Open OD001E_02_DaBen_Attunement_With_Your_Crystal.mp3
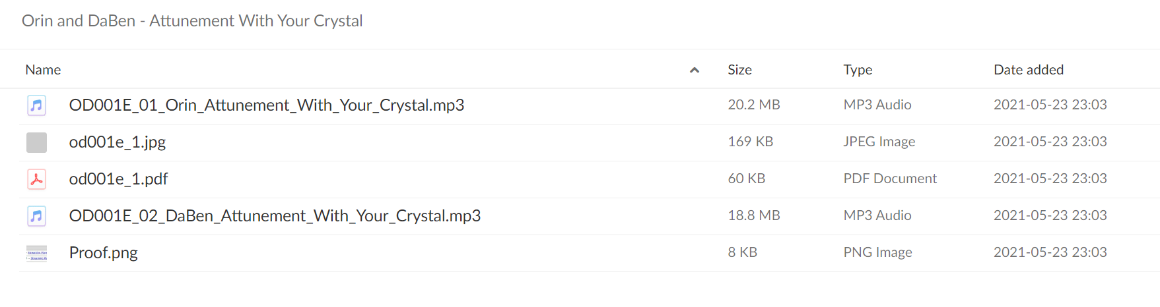Viewport: 1160px width, 307px height. click(275, 216)
